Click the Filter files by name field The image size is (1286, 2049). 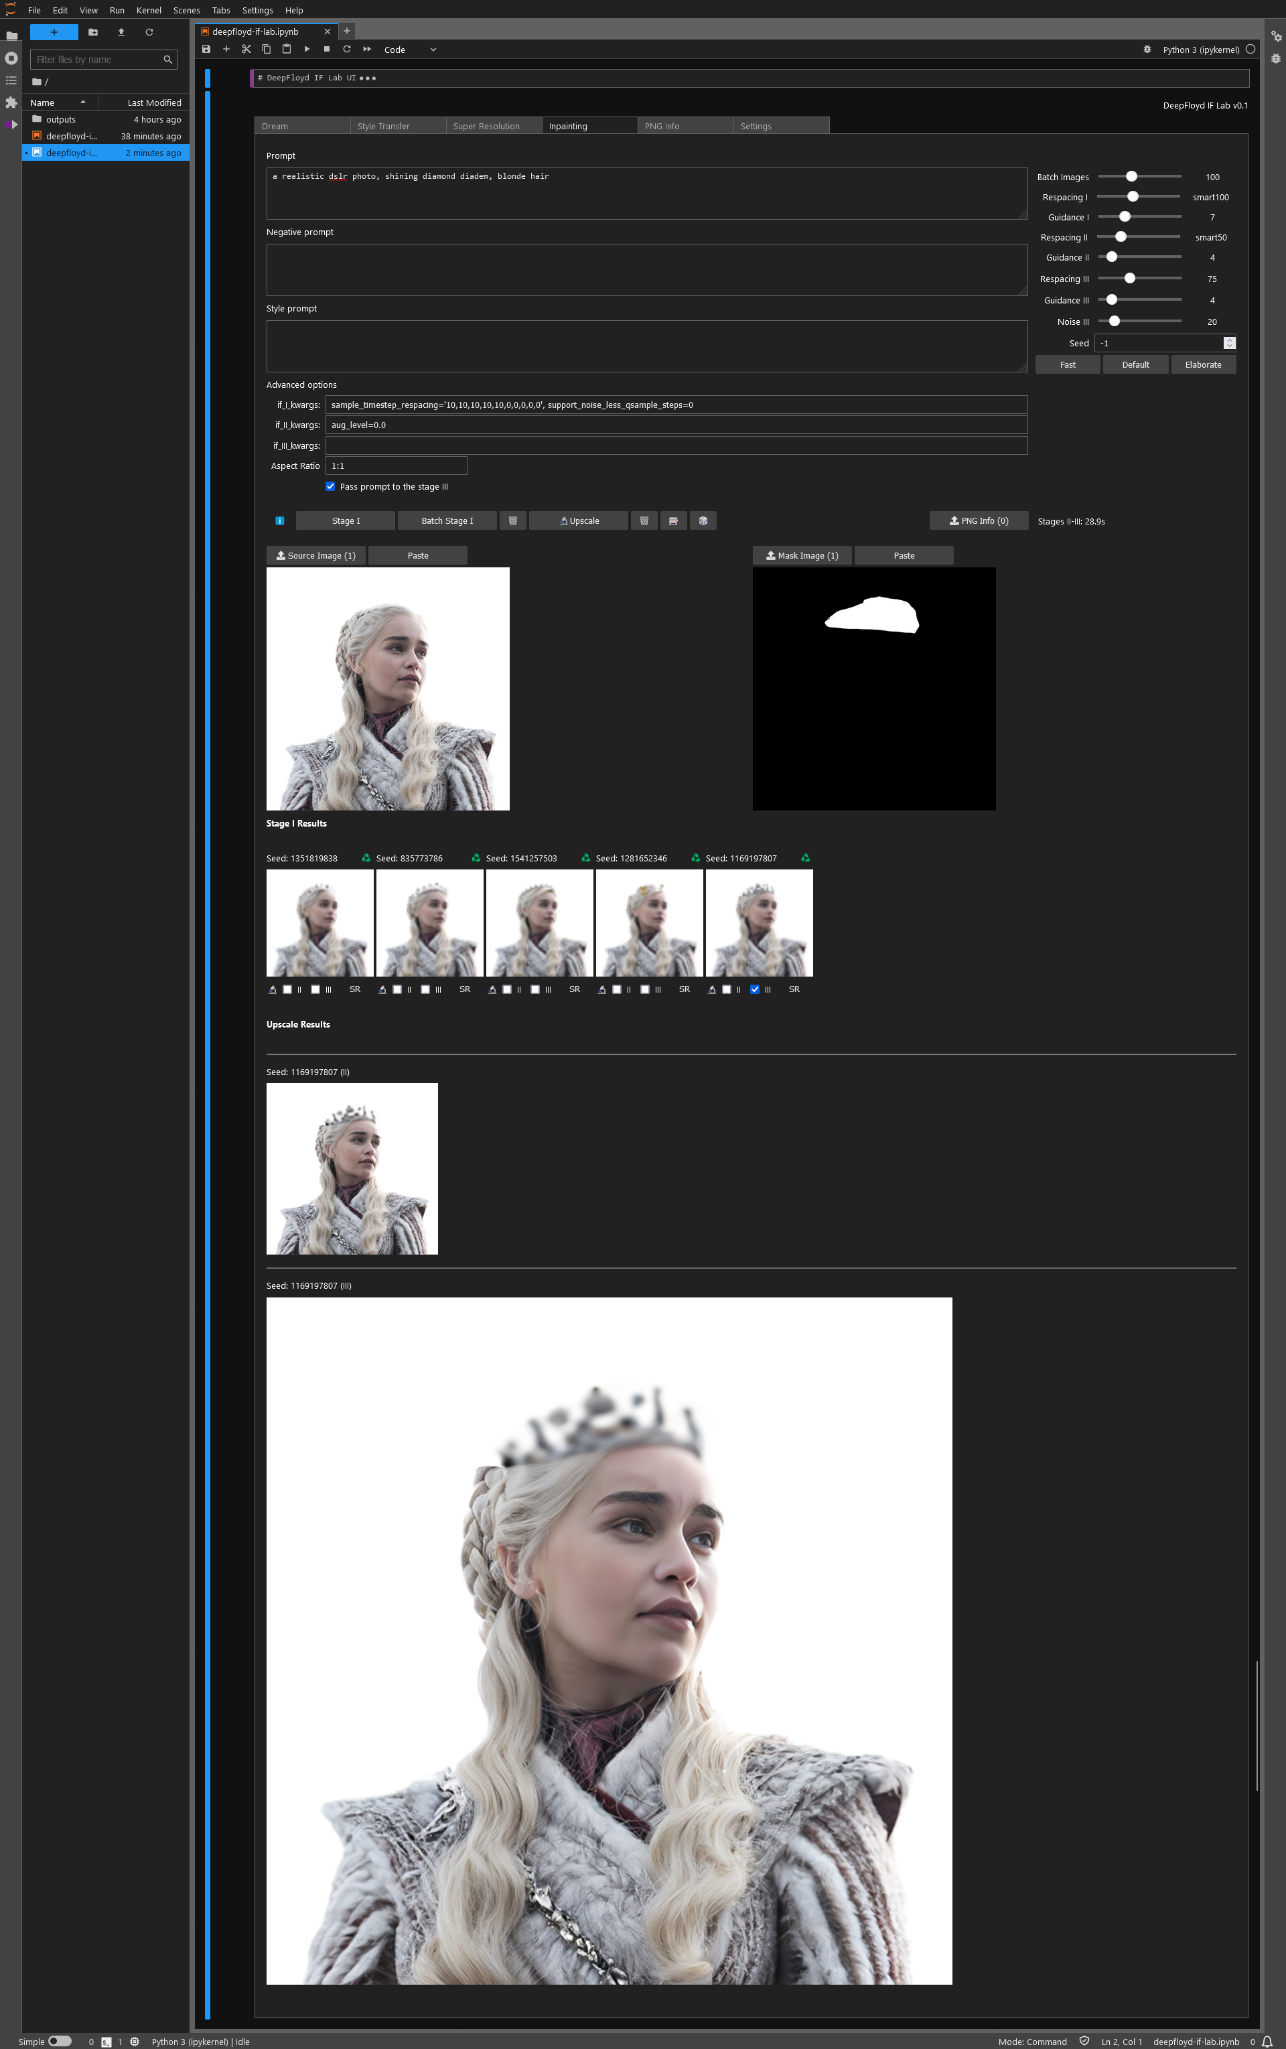pyautogui.click(x=103, y=60)
